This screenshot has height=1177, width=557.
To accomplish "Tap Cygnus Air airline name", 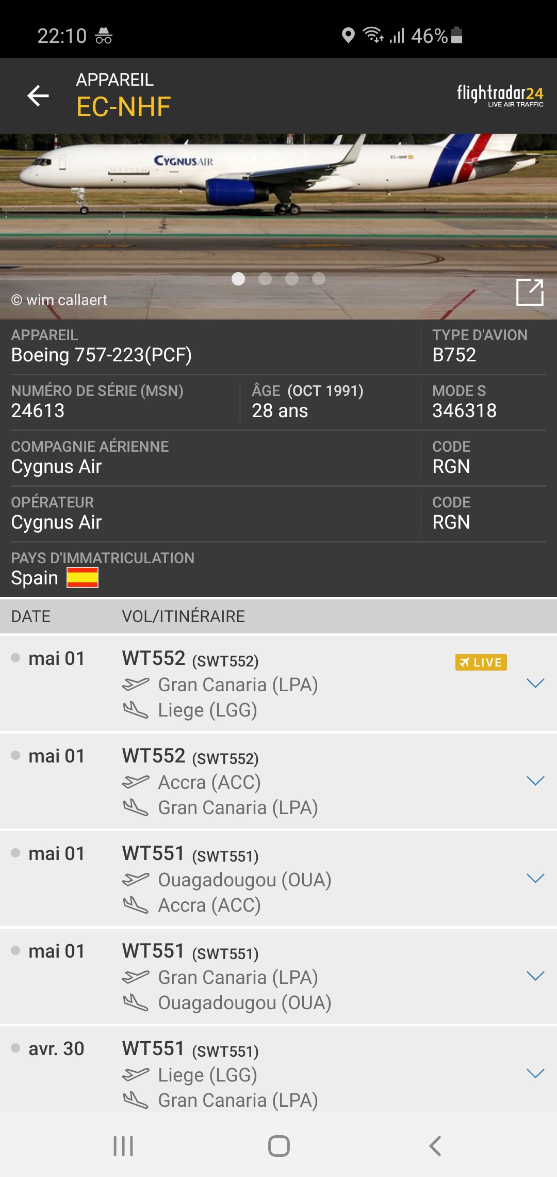I will 56,466.
